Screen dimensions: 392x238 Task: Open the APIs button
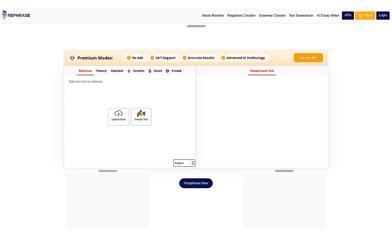(x=348, y=15)
